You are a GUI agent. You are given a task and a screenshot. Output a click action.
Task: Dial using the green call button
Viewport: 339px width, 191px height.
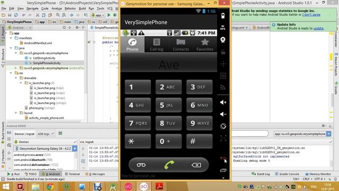click(x=169, y=165)
